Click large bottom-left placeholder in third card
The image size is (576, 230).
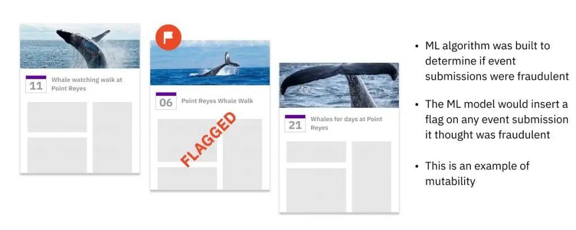tap(316, 190)
